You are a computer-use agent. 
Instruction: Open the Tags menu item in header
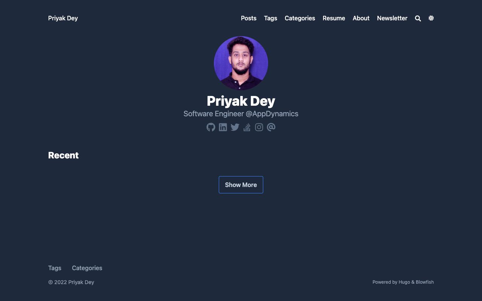coord(270,18)
